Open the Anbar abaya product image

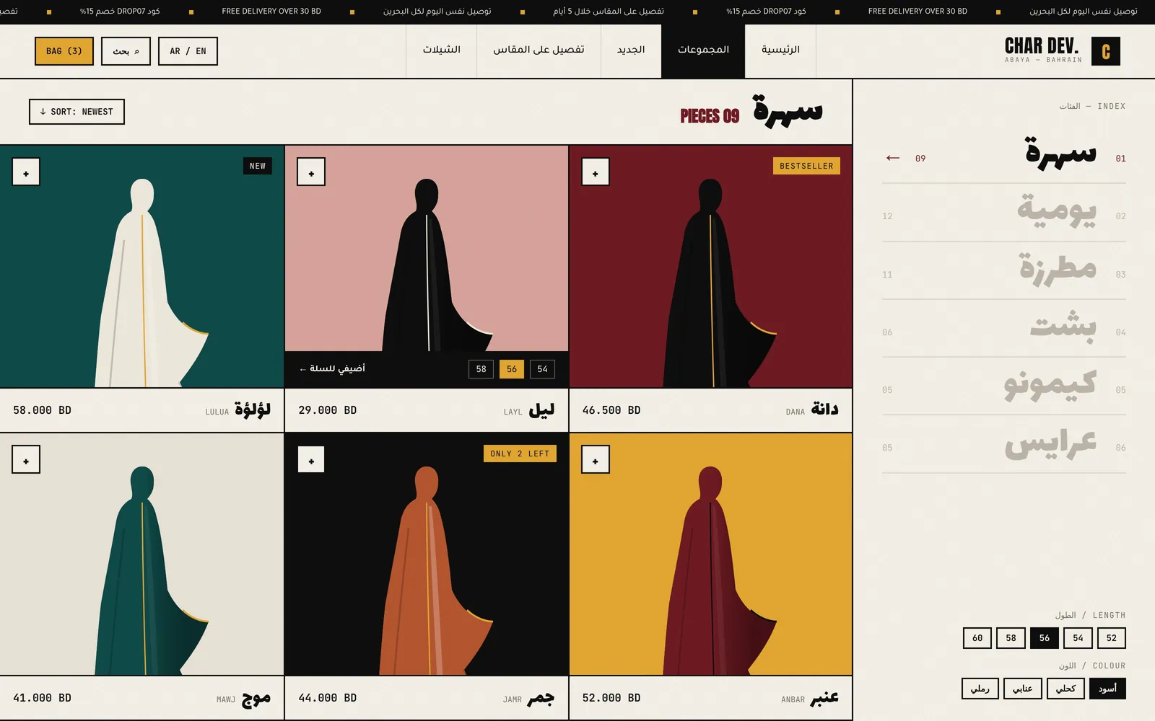(711, 554)
